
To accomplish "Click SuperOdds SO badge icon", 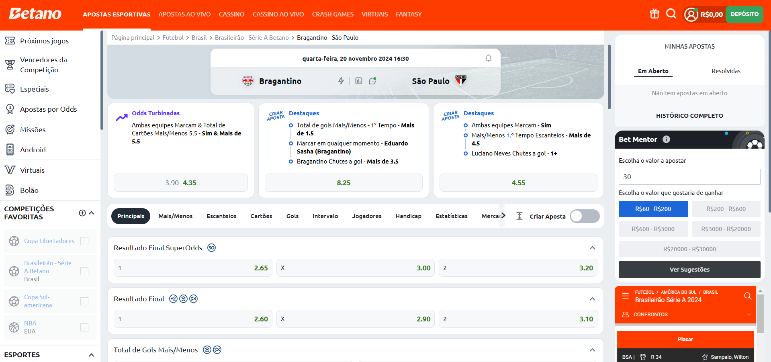I will pos(211,248).
